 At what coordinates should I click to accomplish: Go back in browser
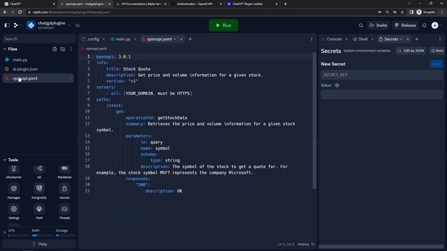click(5, 13)
